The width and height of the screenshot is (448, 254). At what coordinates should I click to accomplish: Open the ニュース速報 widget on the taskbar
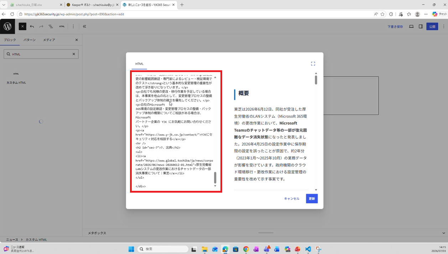19,249
